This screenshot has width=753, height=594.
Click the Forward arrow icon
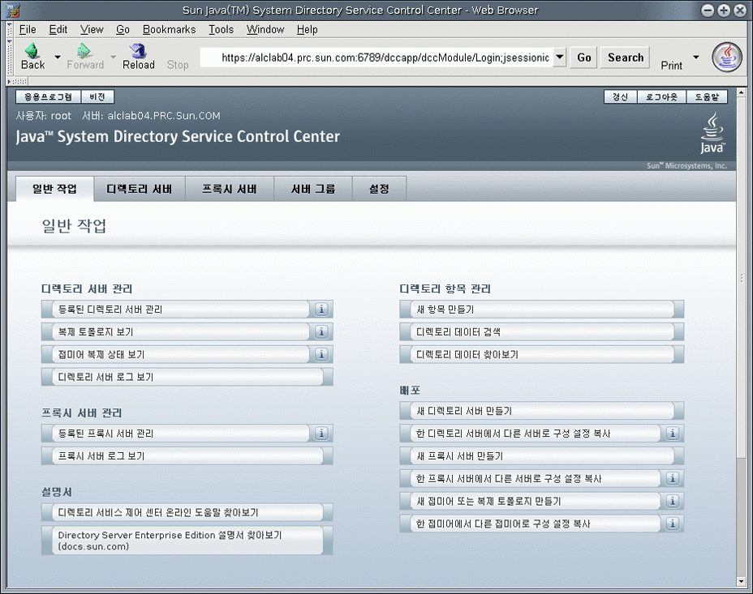[84, 50]
